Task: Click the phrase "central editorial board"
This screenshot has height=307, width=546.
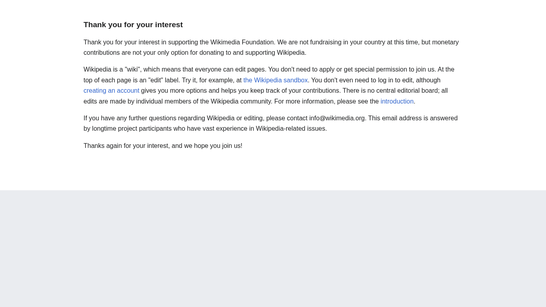Action: 404,91
